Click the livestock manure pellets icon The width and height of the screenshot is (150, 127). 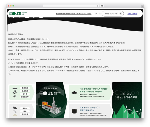tap(15, 96)
